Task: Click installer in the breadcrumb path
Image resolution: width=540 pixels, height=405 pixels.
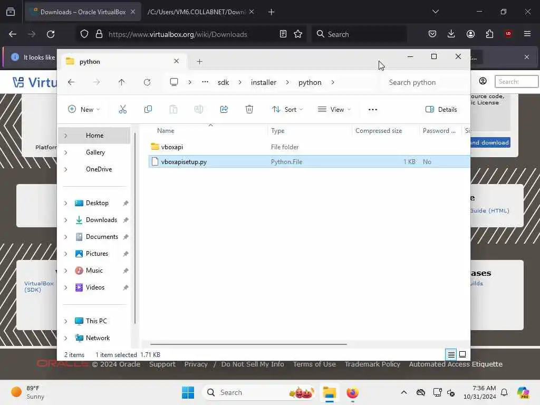Action: point(264,82)
